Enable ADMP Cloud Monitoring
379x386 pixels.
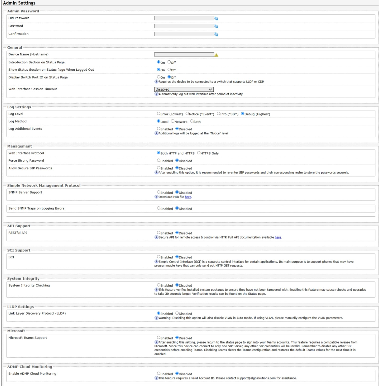coord(159,373)
